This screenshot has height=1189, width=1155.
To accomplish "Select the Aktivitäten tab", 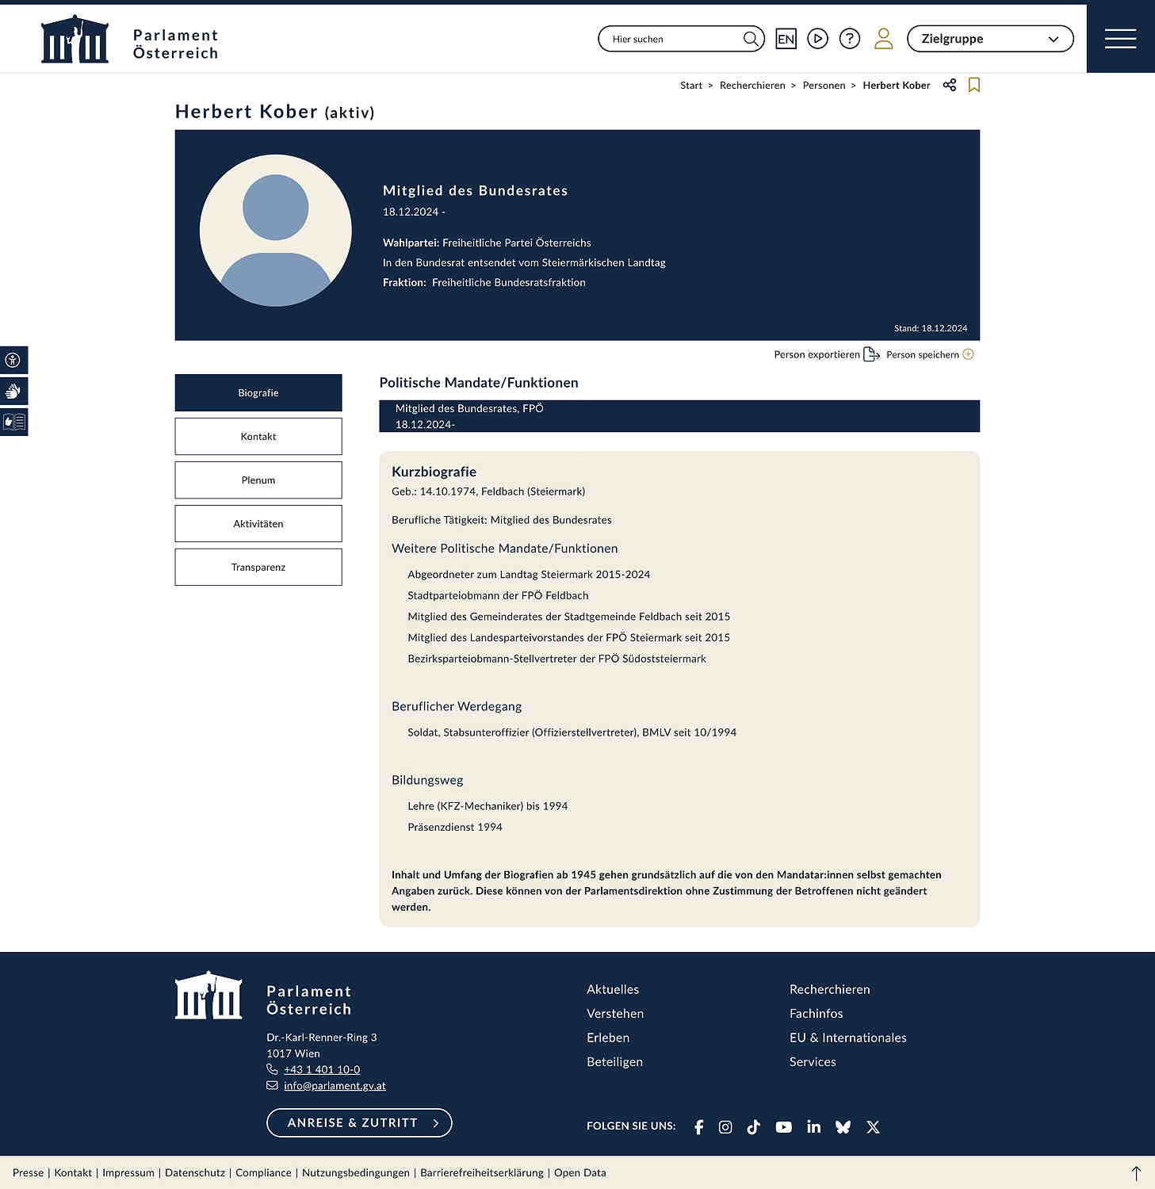I will point(258,524).
